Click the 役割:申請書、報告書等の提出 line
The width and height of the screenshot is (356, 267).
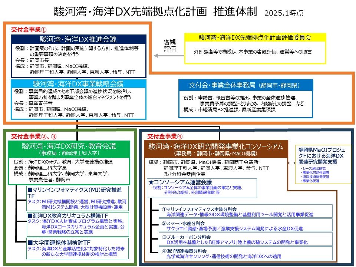tap(240, 98)
